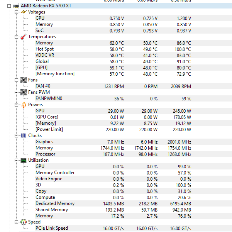The width and height of the screenshot is (232, 232).
Task: Click the 178.05 W GPU Core max value
Action: point(182,117)
